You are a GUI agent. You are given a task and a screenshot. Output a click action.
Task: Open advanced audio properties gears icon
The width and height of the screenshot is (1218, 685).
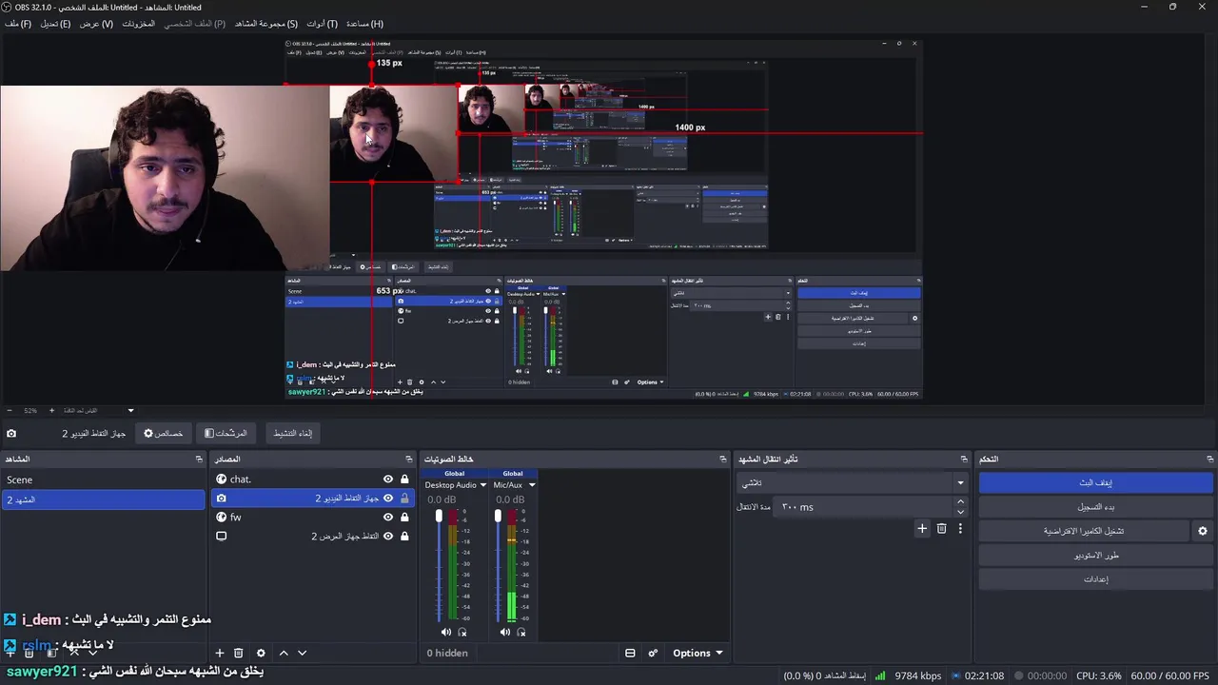[653, 653]
